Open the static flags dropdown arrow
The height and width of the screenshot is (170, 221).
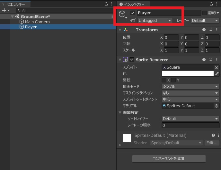click(x=218, y=13)
